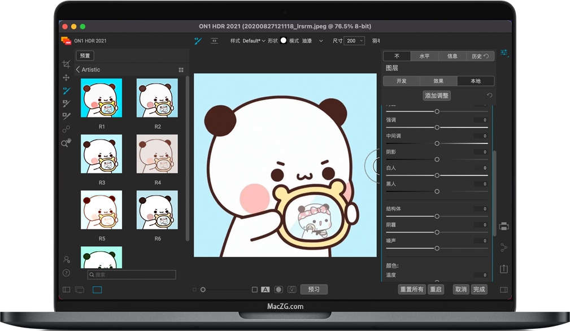Open the Help icon near bottom left
This screenshot has width=570, height=331.
(x=66, y=273)
